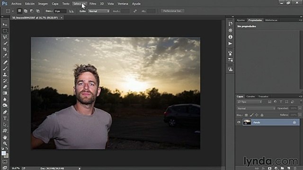Select the Move tool

(x=5, y=25)
